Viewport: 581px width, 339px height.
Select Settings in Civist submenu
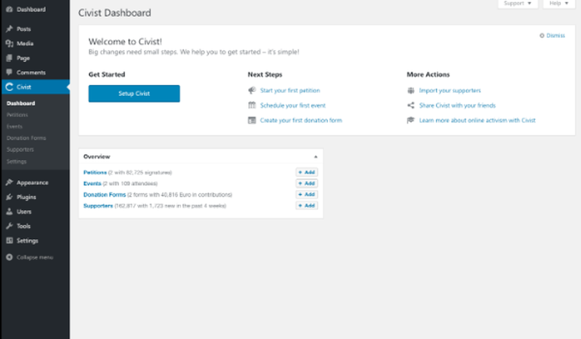click(x=16, y=161)
